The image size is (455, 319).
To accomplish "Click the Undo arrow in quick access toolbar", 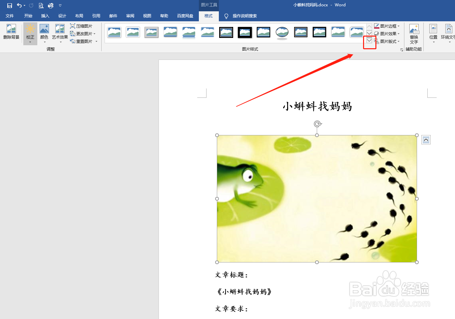I will pyautogui.click(x=19, y=5).
